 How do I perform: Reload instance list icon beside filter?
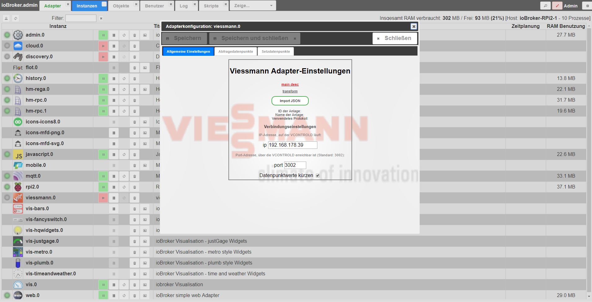(15, 18)
